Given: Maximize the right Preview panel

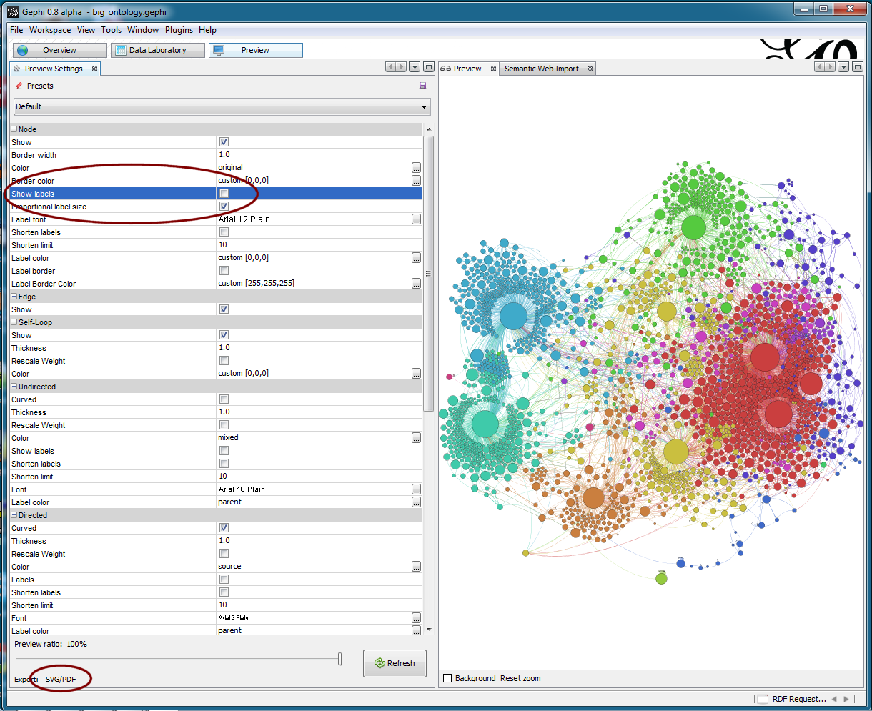Looking at the screenshot, I should (x=857, y=67).
